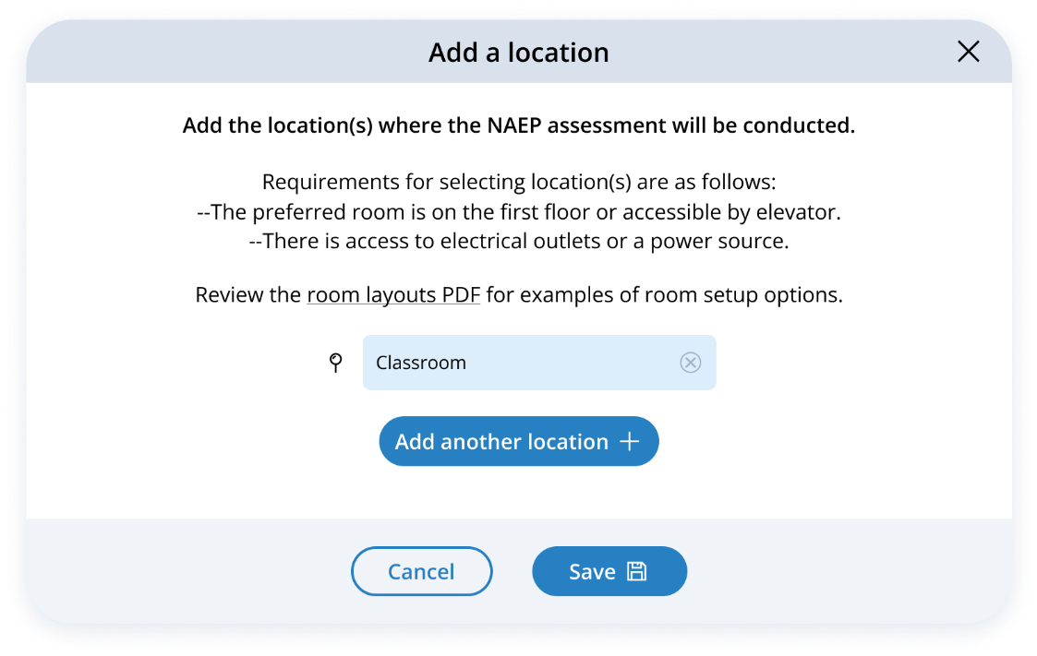Click the 'Add a location' dialog title
This screenshot has width=1037, height=656.
tap(518, 53)
